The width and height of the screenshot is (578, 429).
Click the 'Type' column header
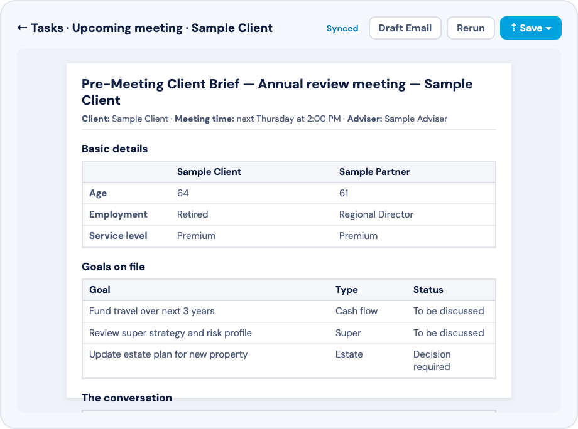[347, 290]
